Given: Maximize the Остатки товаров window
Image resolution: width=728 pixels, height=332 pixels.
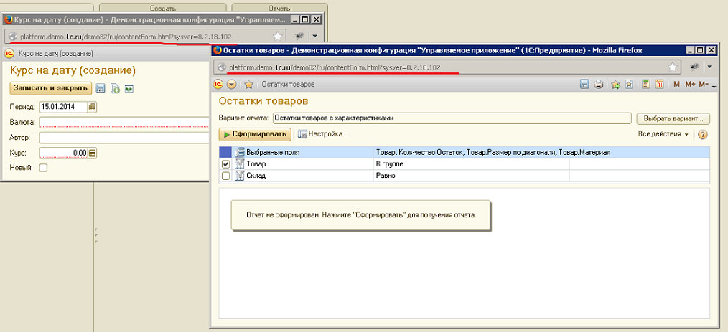Looking at the screenshot, I should [x=699, y=50].
